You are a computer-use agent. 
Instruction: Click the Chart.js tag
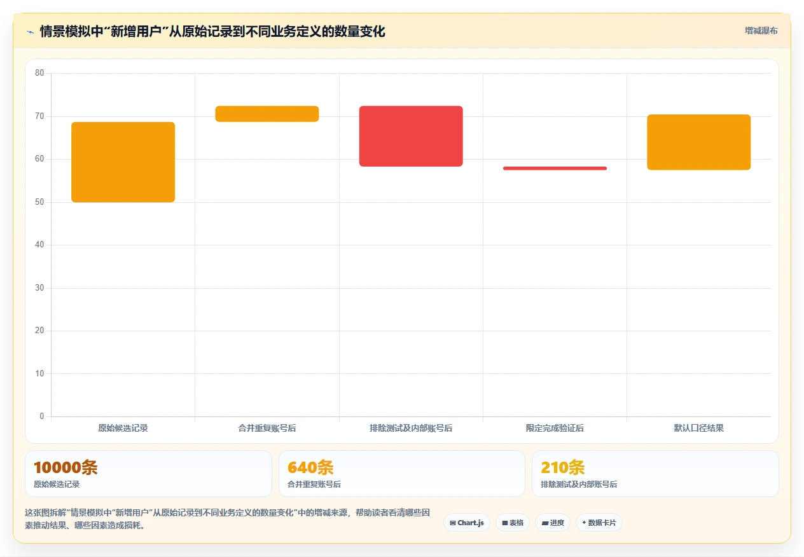click(x=467, y=523)
